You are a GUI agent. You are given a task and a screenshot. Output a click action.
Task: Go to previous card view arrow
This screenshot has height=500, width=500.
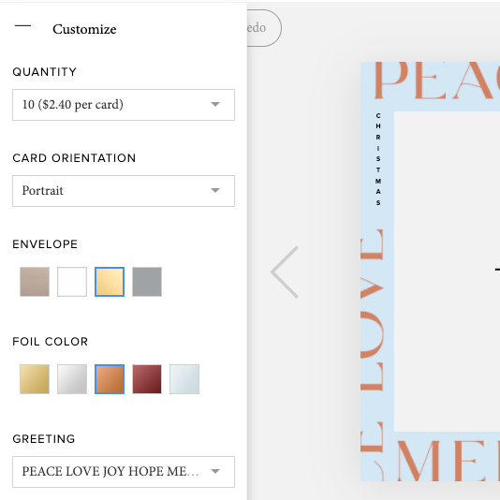coord(285,272)
